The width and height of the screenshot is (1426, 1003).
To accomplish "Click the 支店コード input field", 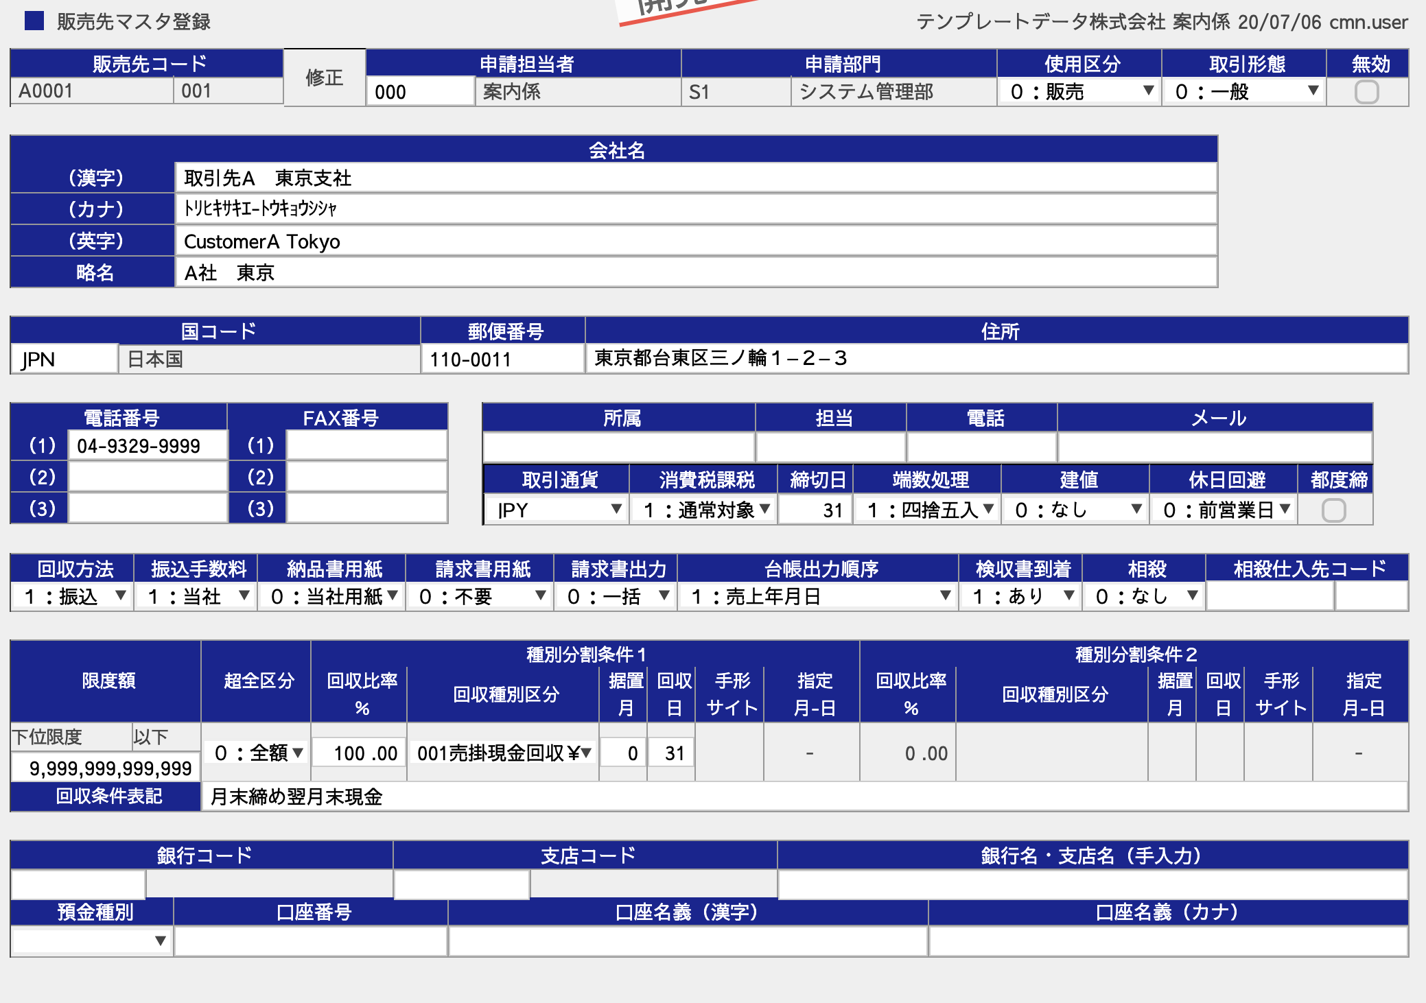I will coord(462,884).
